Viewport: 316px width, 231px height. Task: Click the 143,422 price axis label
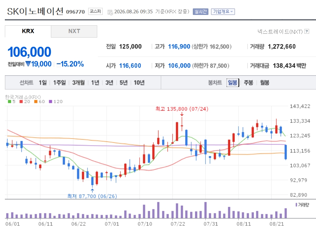pos(300,106)
